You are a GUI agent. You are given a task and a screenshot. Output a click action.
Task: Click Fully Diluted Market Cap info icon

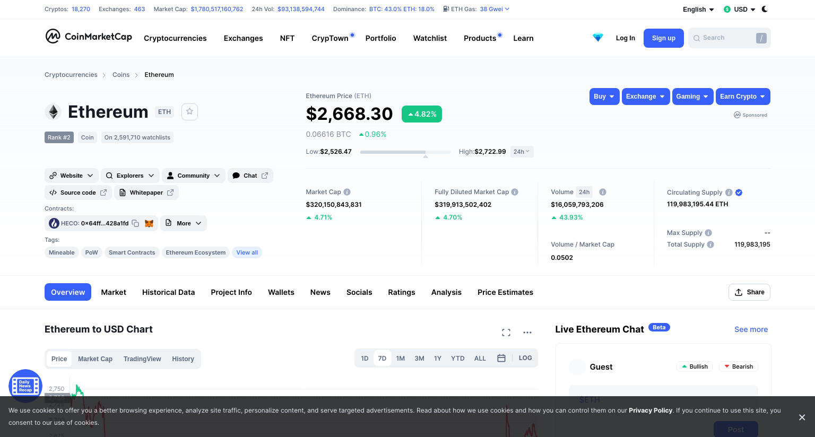point(515,192)
